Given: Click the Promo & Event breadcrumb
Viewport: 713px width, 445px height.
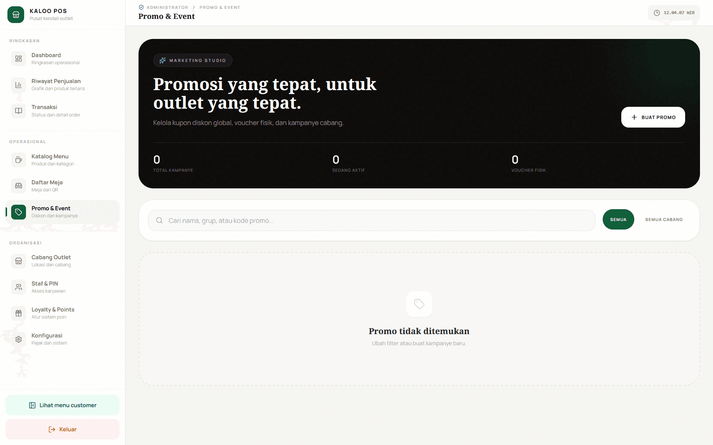Looking at the screenshot, I should [220, 7].
